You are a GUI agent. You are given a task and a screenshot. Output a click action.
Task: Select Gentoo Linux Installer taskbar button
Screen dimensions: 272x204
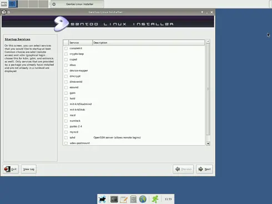pos(77,4)
